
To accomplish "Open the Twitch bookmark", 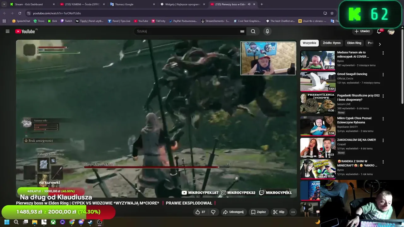I will (x=66, y=21).
